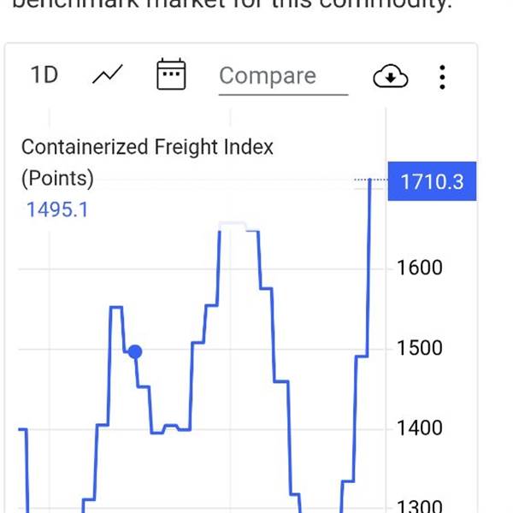Click the blue 1710.3 price label
Screen dimensions: 513x513
(432, 181)
